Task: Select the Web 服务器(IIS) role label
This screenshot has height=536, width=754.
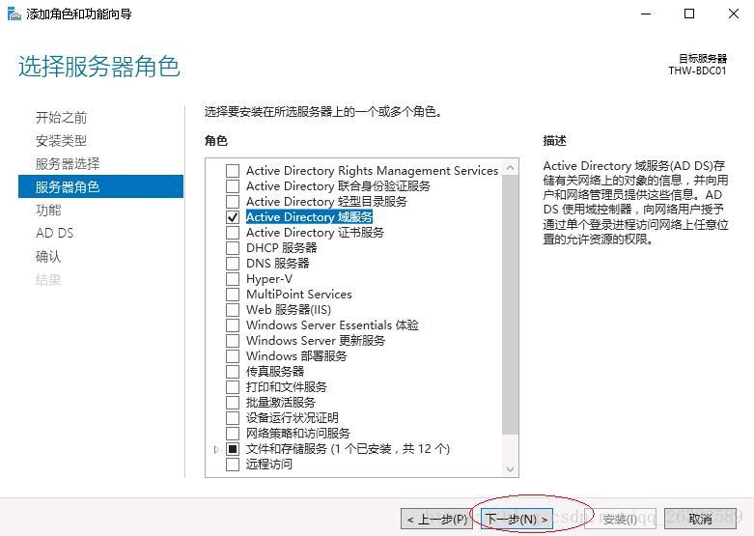Action: coord(289,309)
